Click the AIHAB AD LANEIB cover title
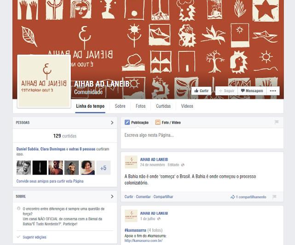The image size is (295, 245). (102, 84)
